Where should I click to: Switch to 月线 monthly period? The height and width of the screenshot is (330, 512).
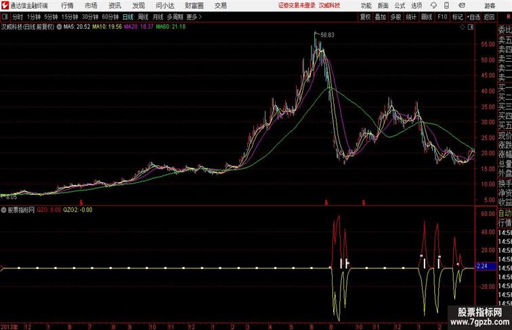click(158, 17)
